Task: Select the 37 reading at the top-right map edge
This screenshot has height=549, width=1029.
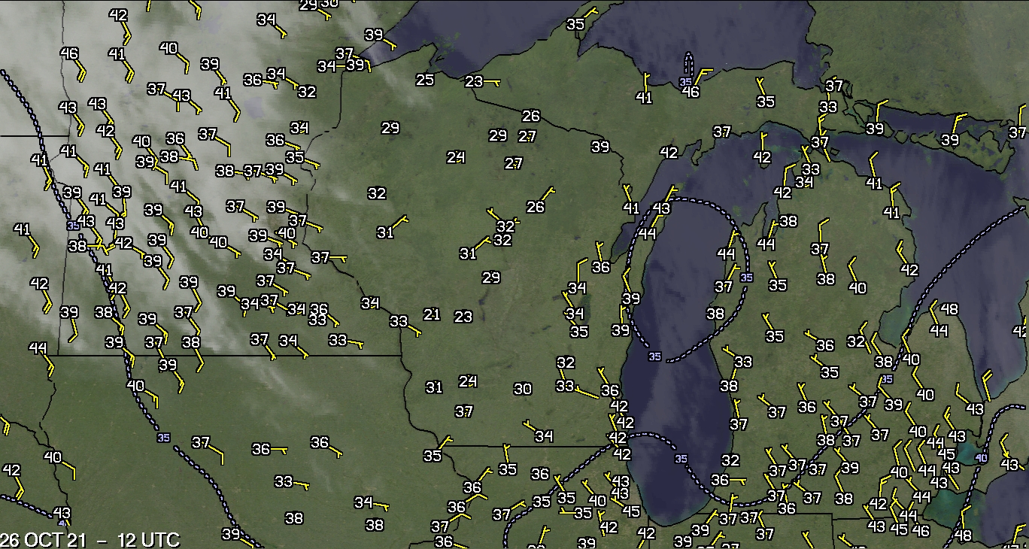Action: pyautogui.click(x=1018, y=132)
